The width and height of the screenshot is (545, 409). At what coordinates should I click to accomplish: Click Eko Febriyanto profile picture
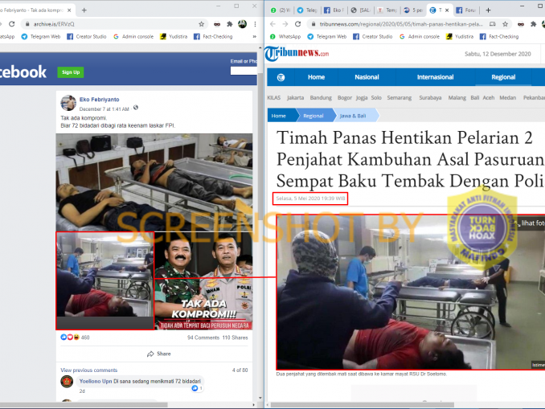(x=68, y=103)
